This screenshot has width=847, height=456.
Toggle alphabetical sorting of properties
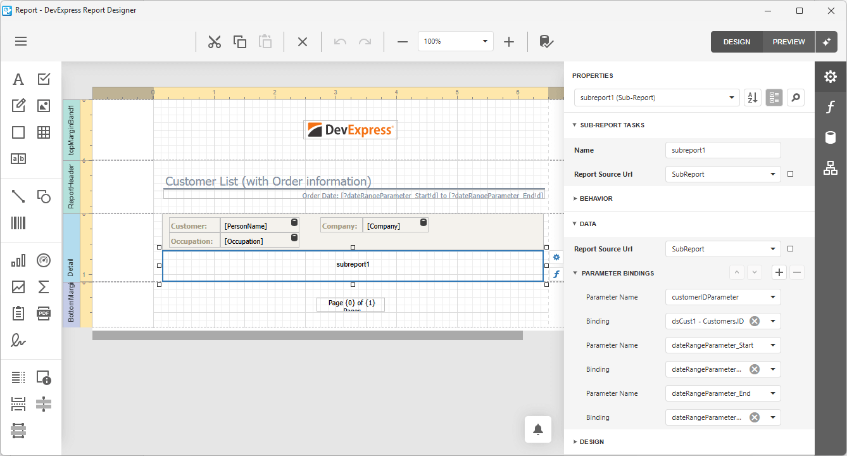tap(752, 97)
